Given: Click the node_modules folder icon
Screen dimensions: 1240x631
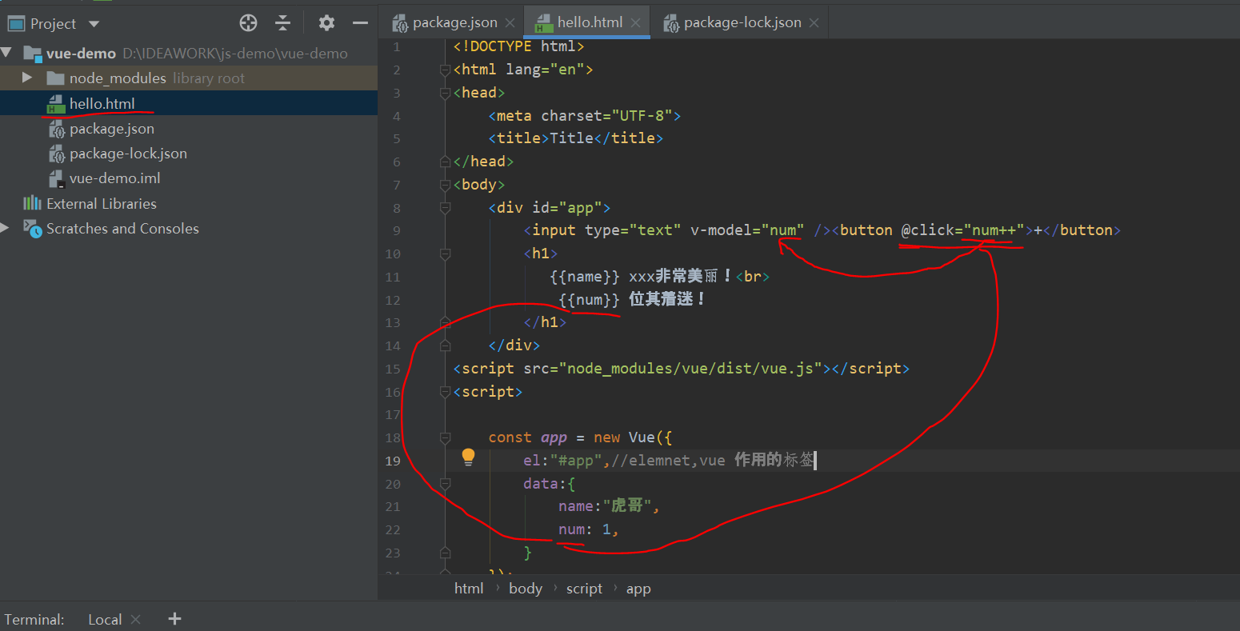Looking at the screenshot, I should pyautogui.click(x=55, y=78).
